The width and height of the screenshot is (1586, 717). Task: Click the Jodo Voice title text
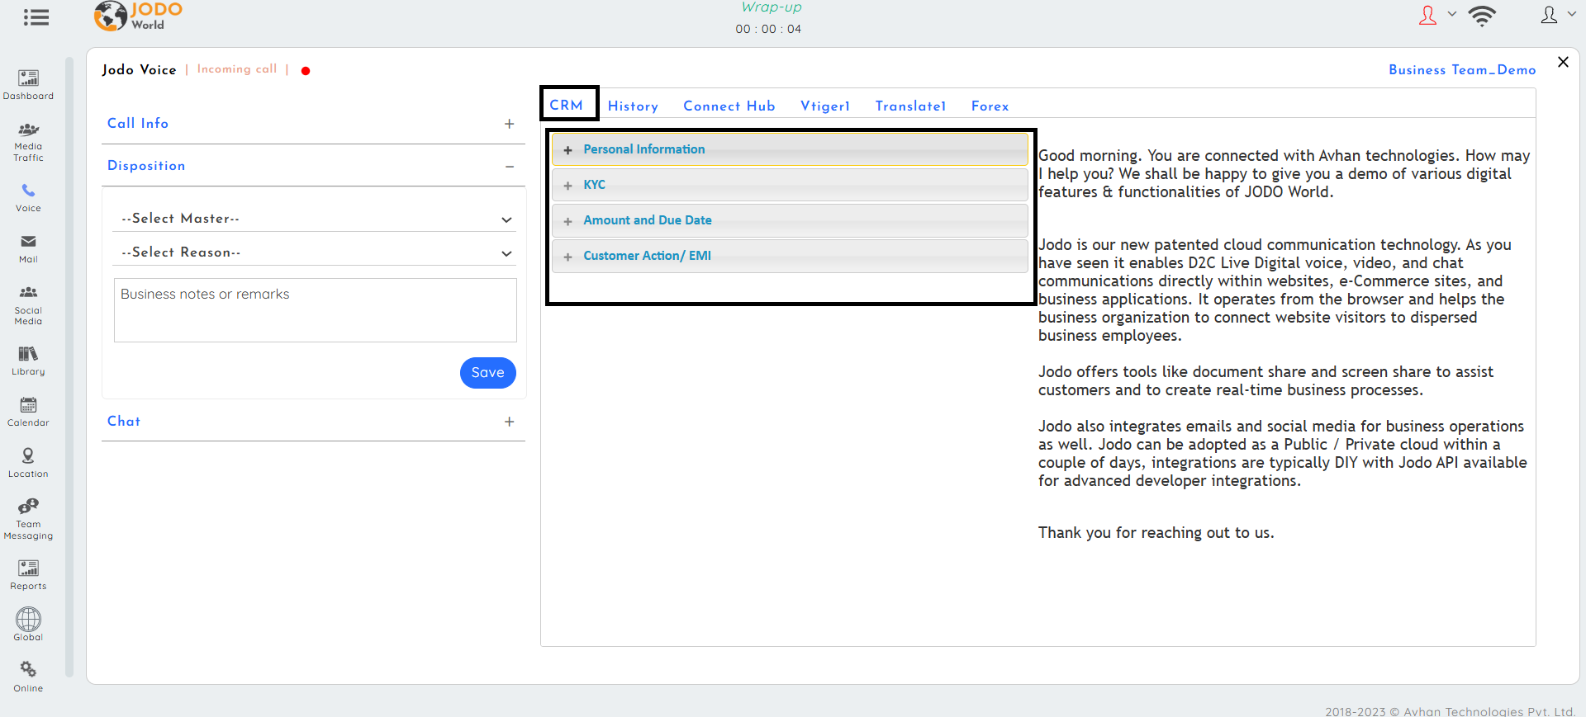(139, 70)
